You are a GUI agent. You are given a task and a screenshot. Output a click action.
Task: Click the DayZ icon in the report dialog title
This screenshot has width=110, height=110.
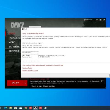(23, 29)
